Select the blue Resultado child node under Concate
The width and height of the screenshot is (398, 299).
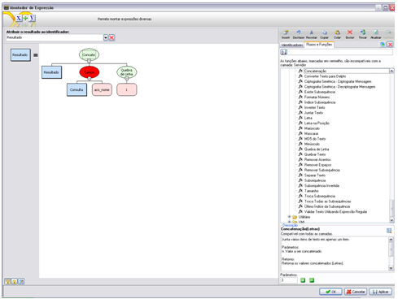pyautogui.click(x=51, y=72)
